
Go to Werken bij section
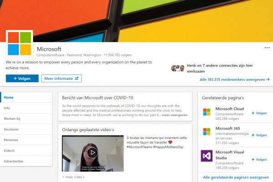pos(26,118)
